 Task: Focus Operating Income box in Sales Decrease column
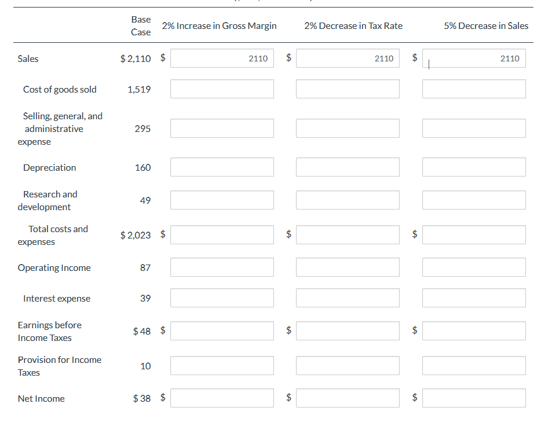[474, 267]
